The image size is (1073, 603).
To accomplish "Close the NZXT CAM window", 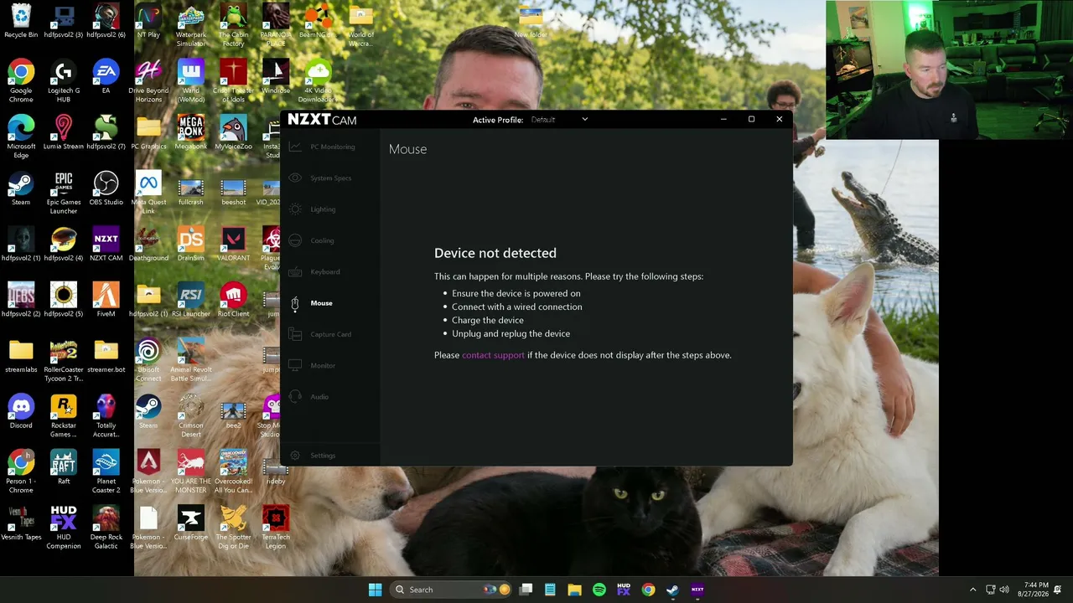I will pos(779,119).
